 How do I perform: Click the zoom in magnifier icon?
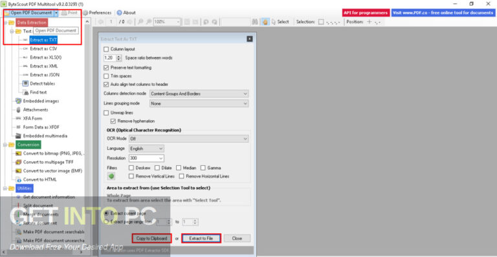click(149, 22)
